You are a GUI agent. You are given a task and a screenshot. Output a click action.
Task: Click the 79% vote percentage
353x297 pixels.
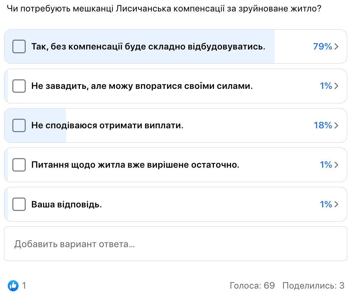pyautogui.click(x=322, y=46)
